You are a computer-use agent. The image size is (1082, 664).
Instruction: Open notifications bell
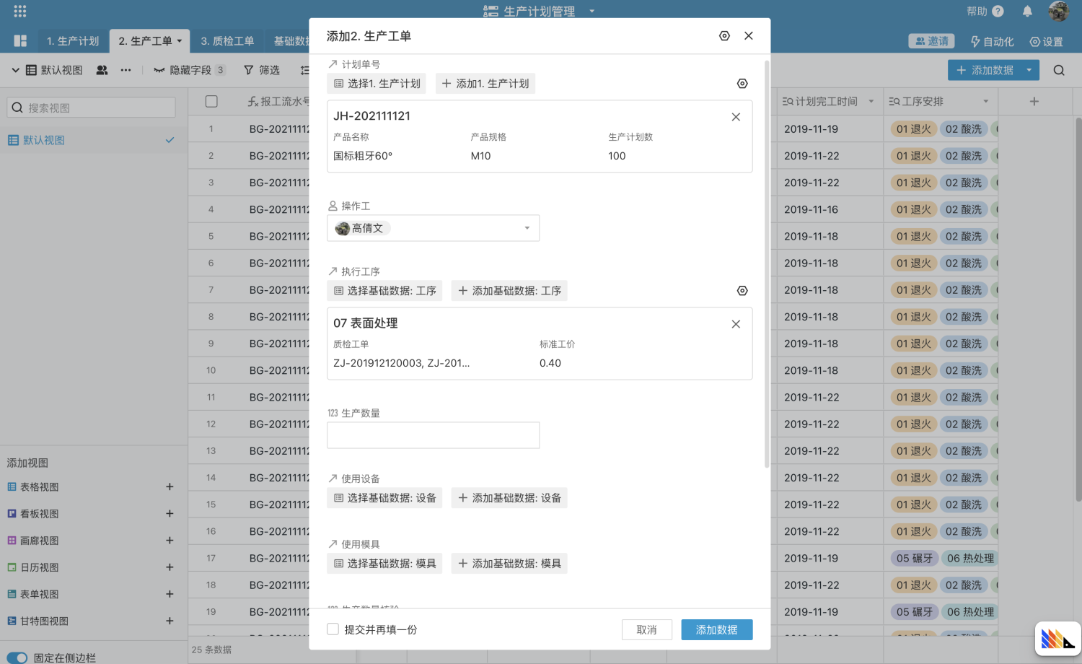[1027, 12]
